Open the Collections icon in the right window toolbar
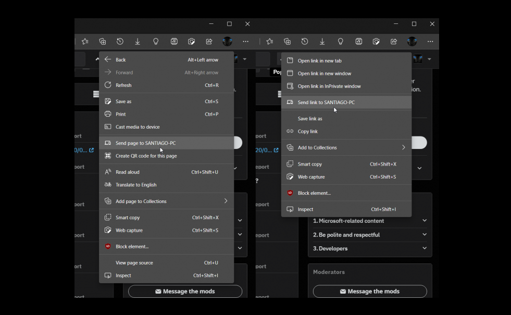Image resolution: width=511 pixels, height=315 pixels. (x=287, y=42)
